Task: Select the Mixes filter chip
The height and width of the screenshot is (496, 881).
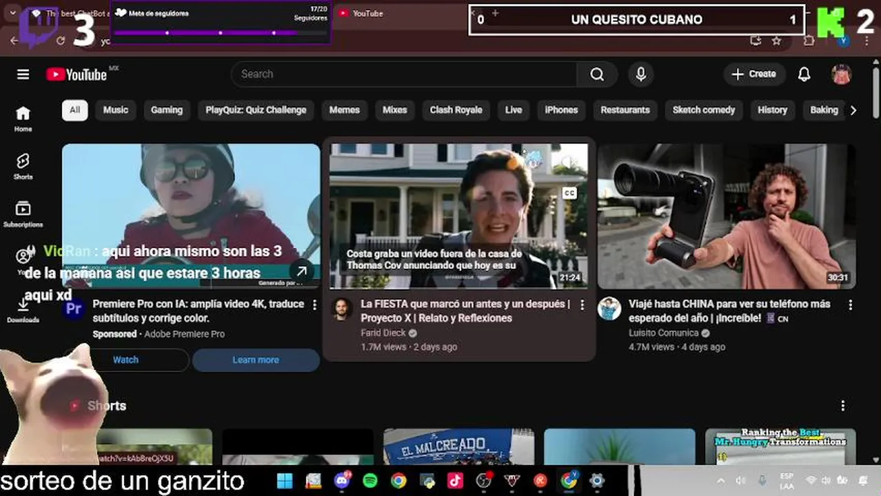Action: point(395,110)
